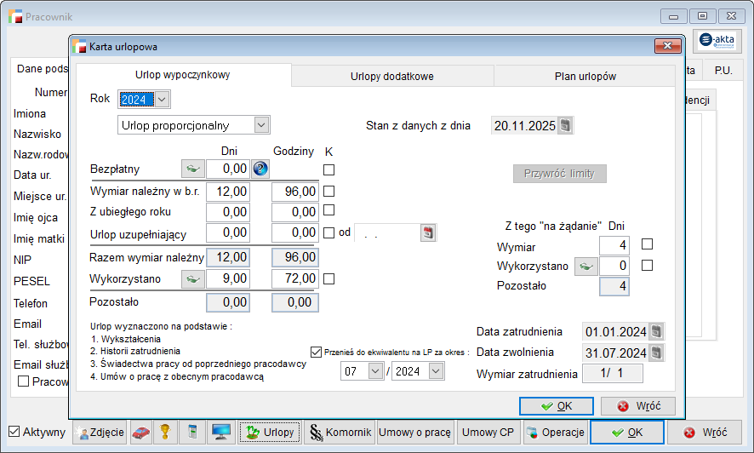
Task: Expand the month 07 dropdown
Action: pyautogui.click(x=376, y=371)
